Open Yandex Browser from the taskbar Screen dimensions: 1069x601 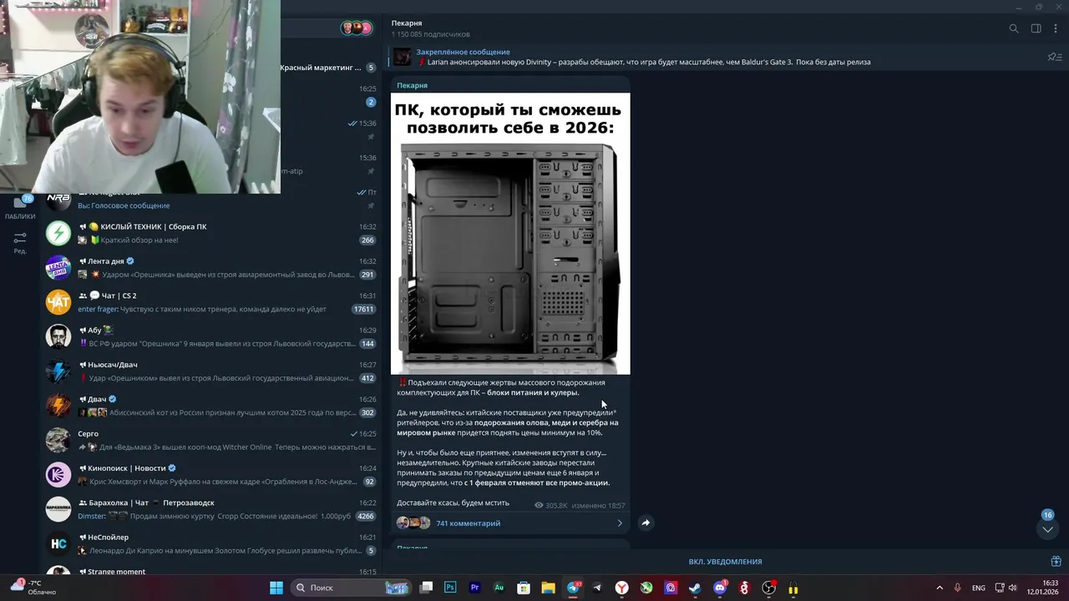point(622,588)
